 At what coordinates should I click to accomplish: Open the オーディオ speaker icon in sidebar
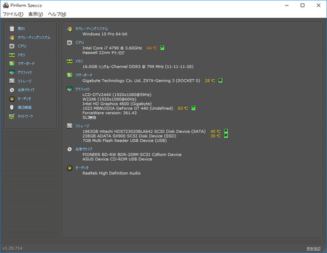click(12, 99)
